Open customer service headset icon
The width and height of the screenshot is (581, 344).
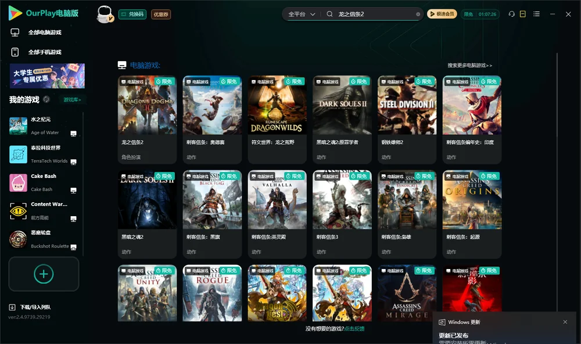coord(512,14)
